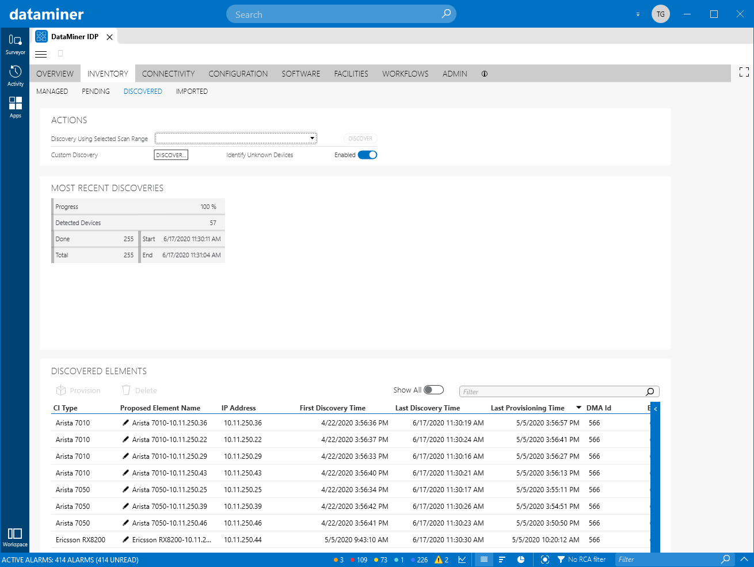This screenshot has height=567, width=754.
Task: Click the magnifier in top search bar
Action: pyautogui.click(x=446, y=14)
